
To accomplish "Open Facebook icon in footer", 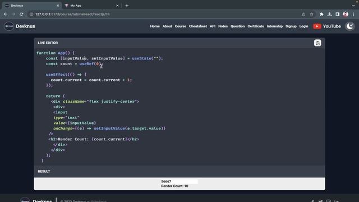I will [313, 201].
